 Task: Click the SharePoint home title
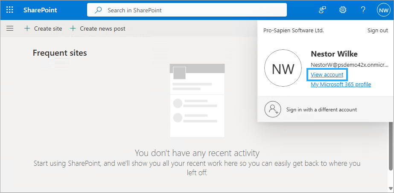tap(40, 10)
